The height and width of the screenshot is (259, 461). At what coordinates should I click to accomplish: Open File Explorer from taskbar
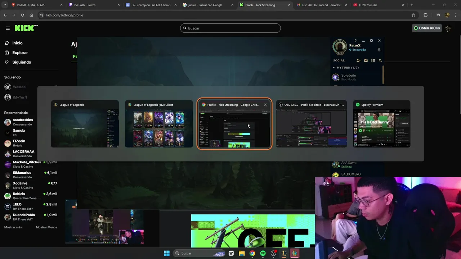[x=242, y=253]
